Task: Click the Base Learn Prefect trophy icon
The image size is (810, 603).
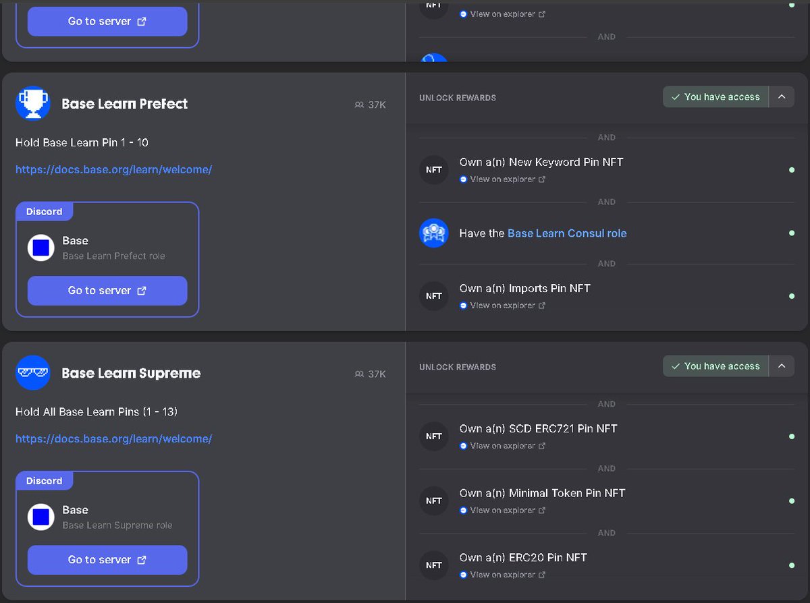Action: point(32,103)
